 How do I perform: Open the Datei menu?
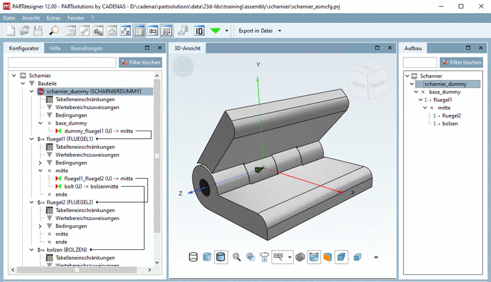[x=9, y=18]
